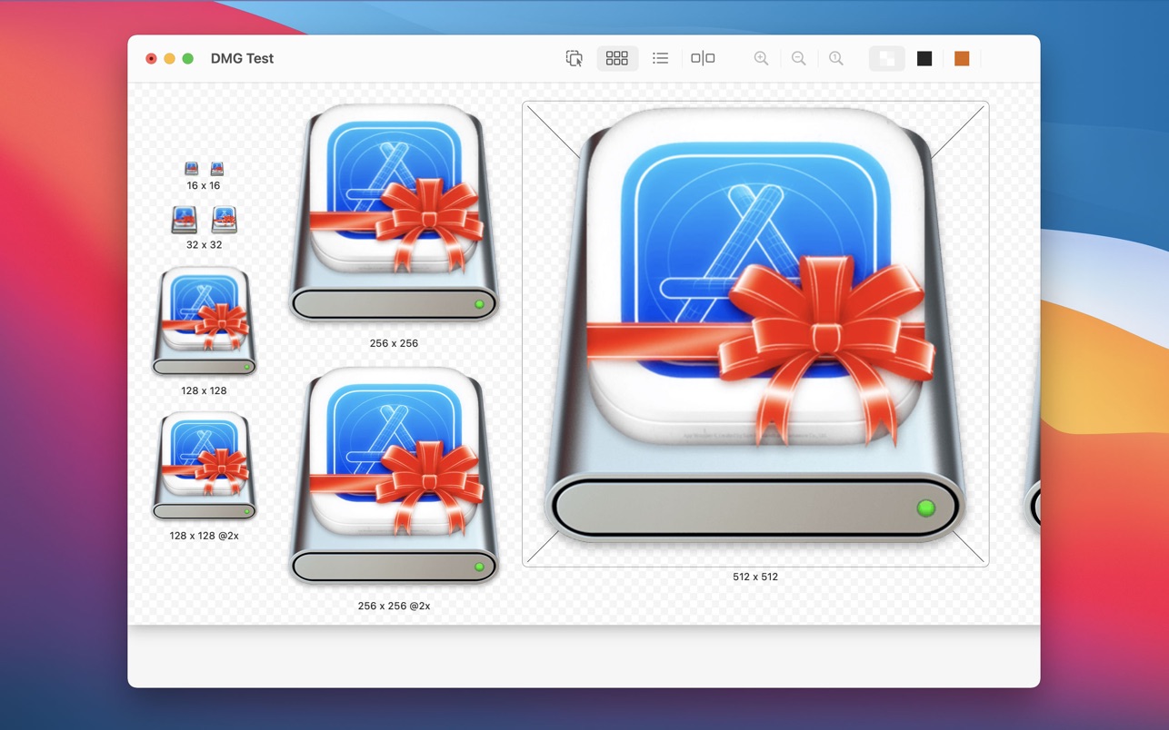
Task: Open the side-by-side compare view
Action: tap(703, 58)
